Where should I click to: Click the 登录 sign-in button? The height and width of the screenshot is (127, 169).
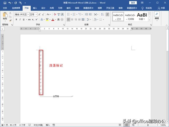pos(133,3)
